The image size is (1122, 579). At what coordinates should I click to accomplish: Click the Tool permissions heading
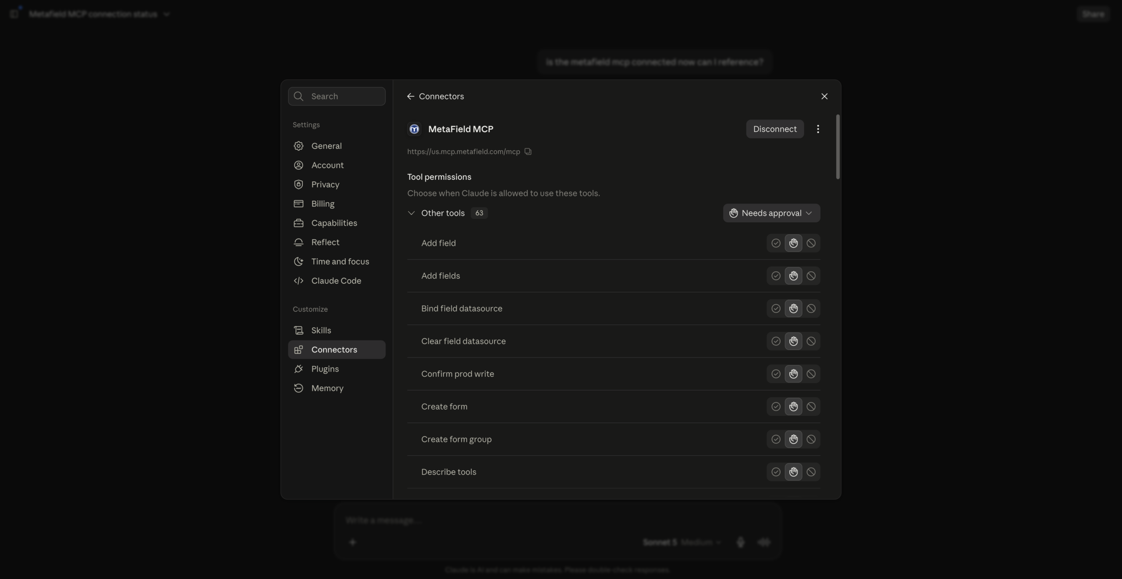tap(439, 177)
